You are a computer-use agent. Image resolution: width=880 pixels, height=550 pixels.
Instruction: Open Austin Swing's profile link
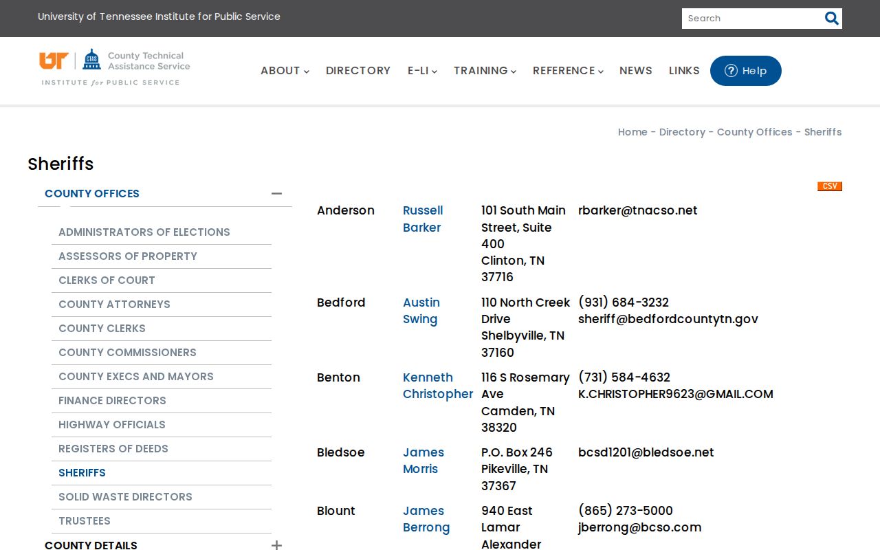[x=421, y=311]
